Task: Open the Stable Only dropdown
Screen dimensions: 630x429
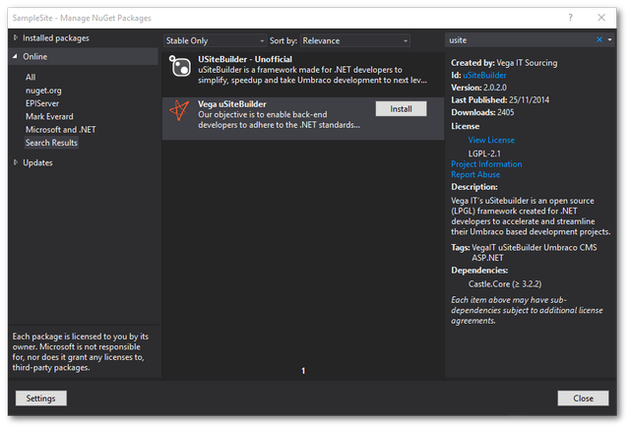Action: click(215, 40)
